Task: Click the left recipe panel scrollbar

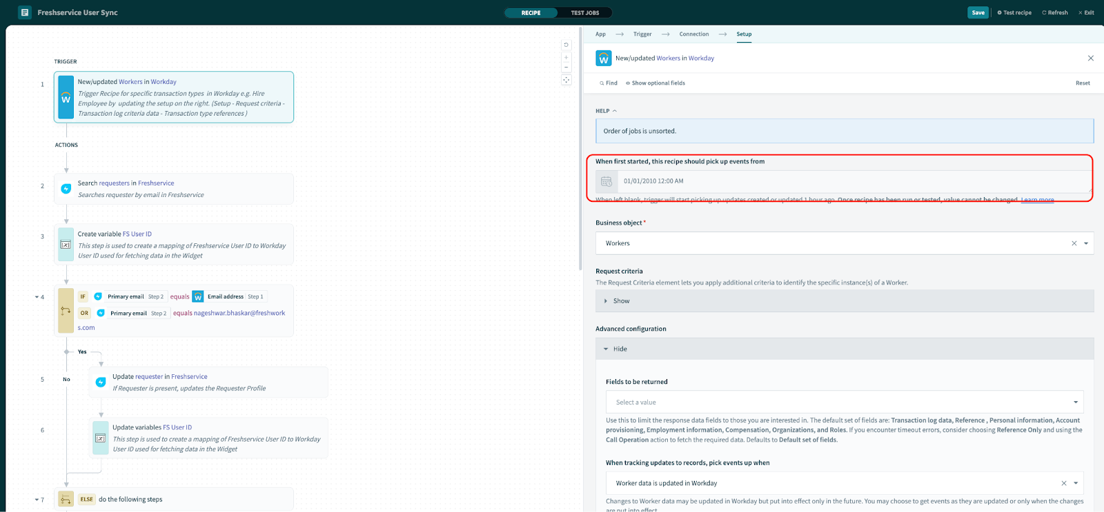Action: [x=580, y=150]
